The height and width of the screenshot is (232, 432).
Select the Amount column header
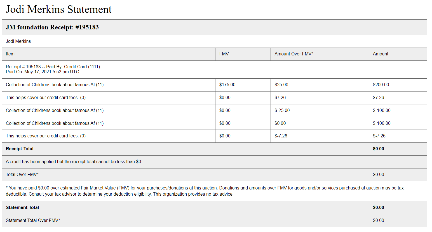pos(380,54)
